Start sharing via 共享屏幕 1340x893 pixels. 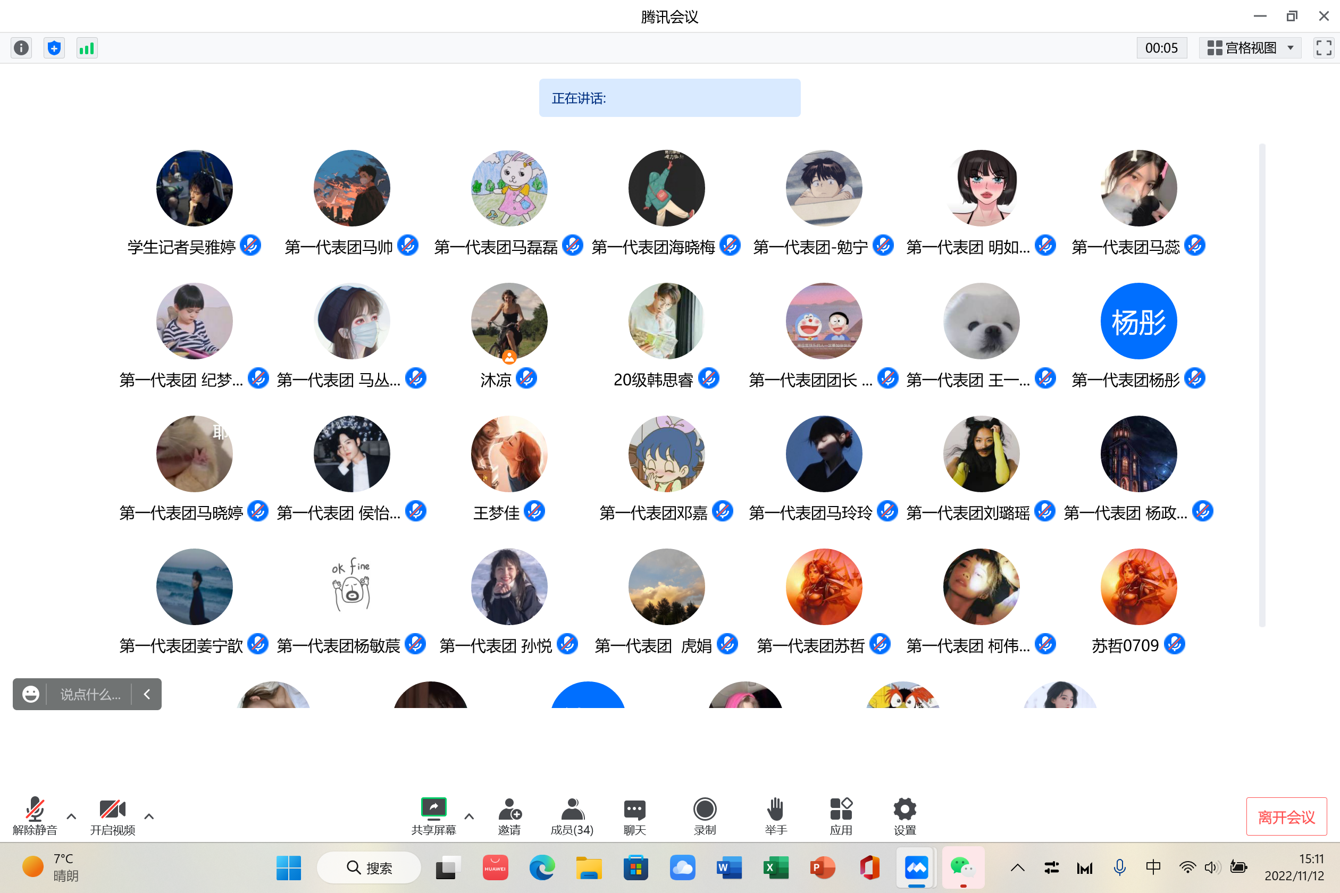[x=433, y=816]
